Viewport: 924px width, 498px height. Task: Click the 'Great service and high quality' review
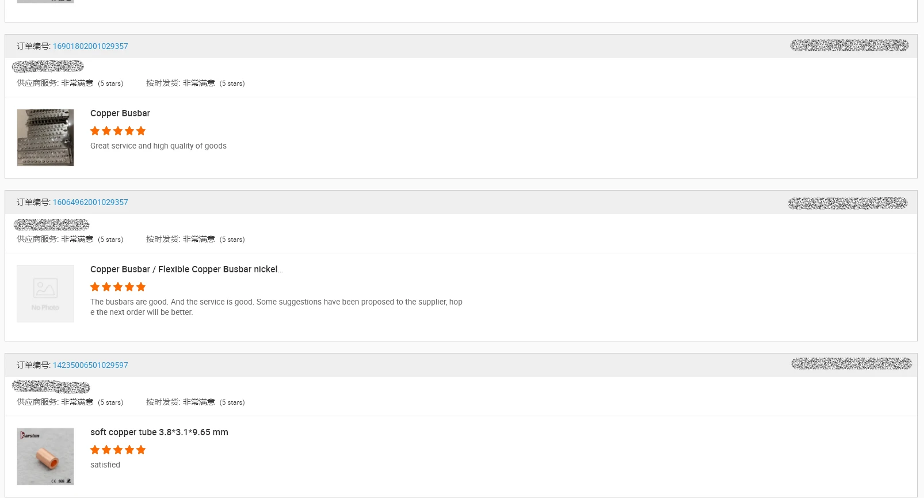click(158, 146)
